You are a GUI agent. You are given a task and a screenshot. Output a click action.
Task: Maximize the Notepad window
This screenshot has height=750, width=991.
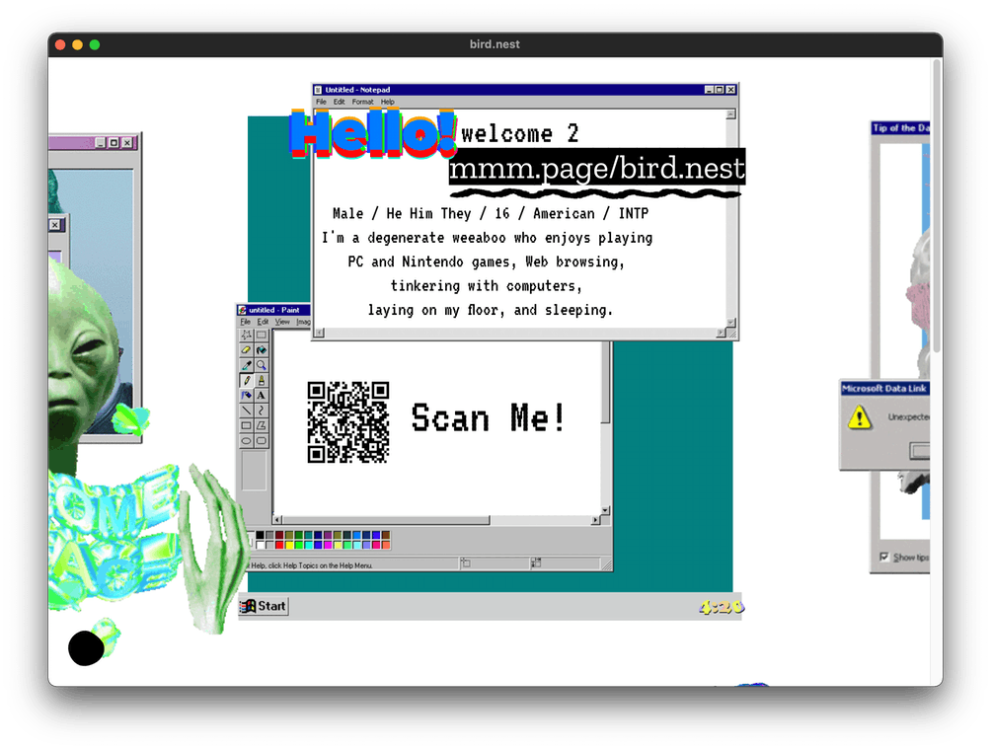click(x=720, y=90)
